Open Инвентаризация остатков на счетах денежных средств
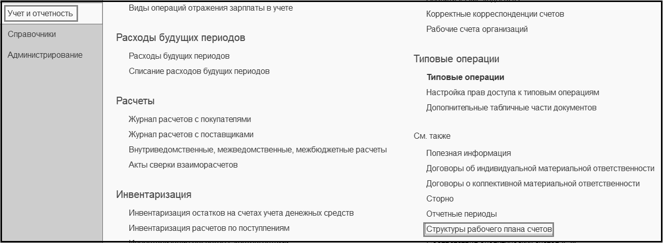 point(241,213)
